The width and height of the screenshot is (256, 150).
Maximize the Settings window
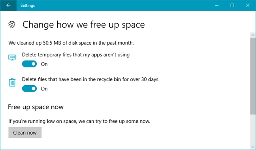(x=232, y=6)
